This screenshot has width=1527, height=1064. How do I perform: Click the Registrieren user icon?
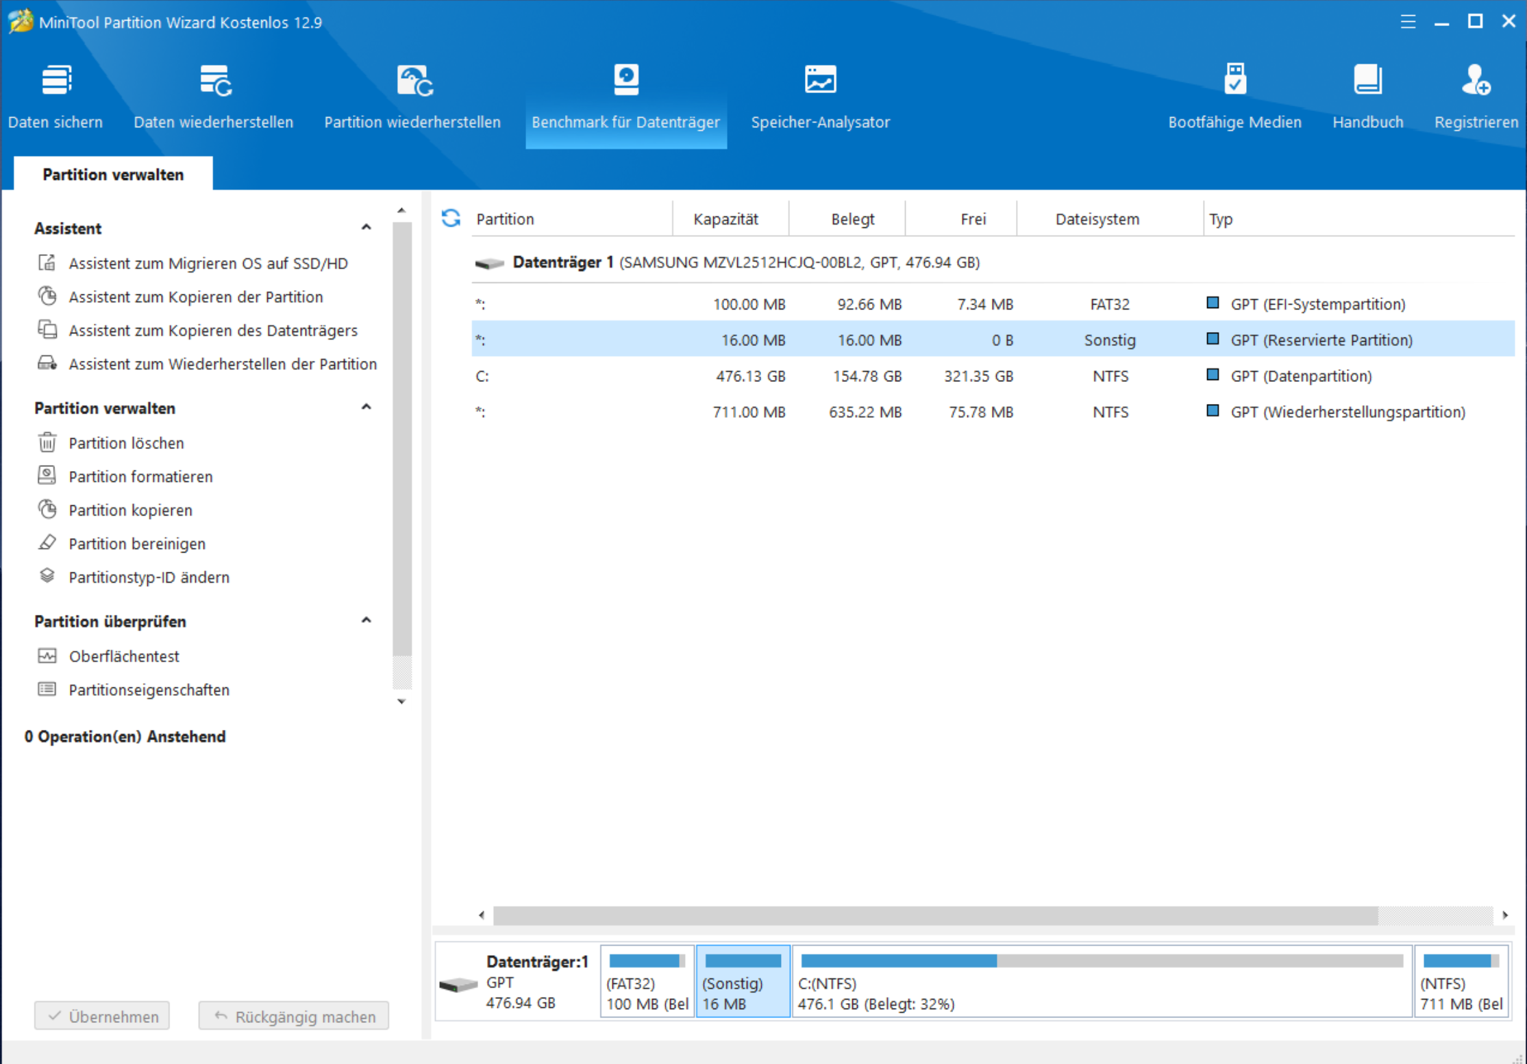[1476, 81]
